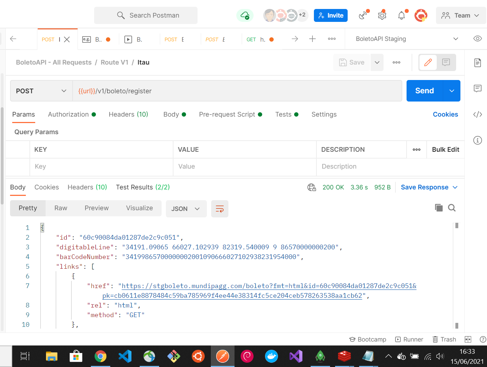The image size is (487, 367).
Task: Open the JSON format dropdown
Action: (x=186, y=209)
